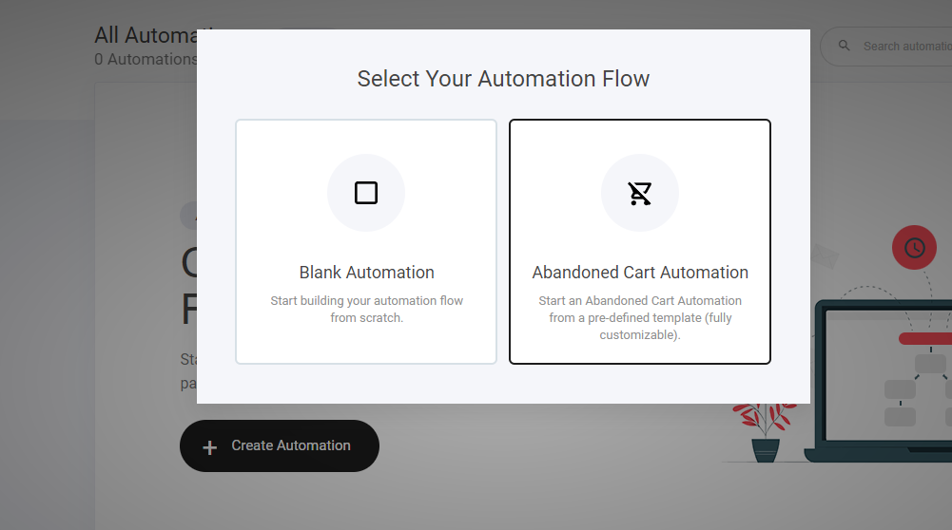Click the search magnifier icon
The image size is (952, 530).
click(x=844, y=46)
